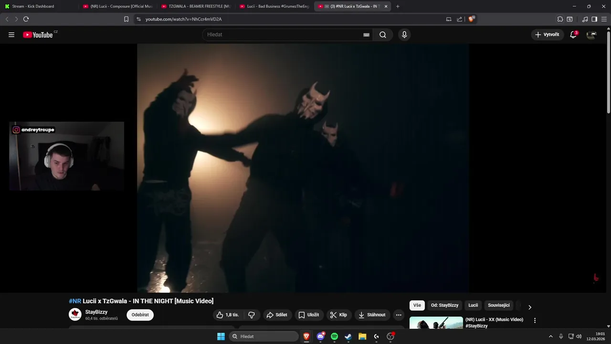Screen dimensions: 611x344
Task: Select the Vše filter chip
Action: coord(417,305)
